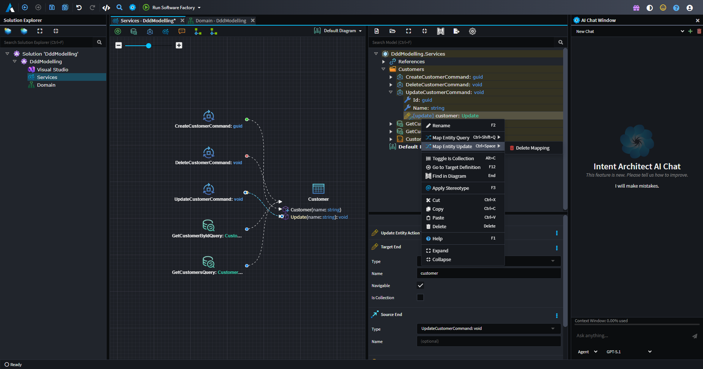This screenshot has height=369, width=703.
Task: Click the orange comment tool in the diagram toolbar
Action: 182,31
